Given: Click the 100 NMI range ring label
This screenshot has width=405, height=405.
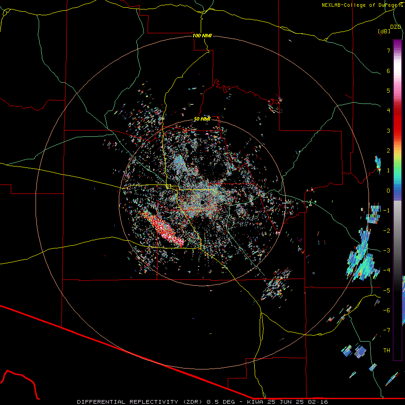Looking at the screenshot, I should click(x=202, y=36).
